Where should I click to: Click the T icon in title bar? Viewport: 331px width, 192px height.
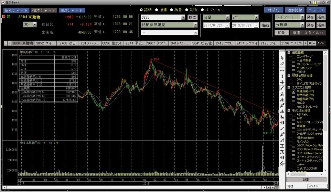311,2
